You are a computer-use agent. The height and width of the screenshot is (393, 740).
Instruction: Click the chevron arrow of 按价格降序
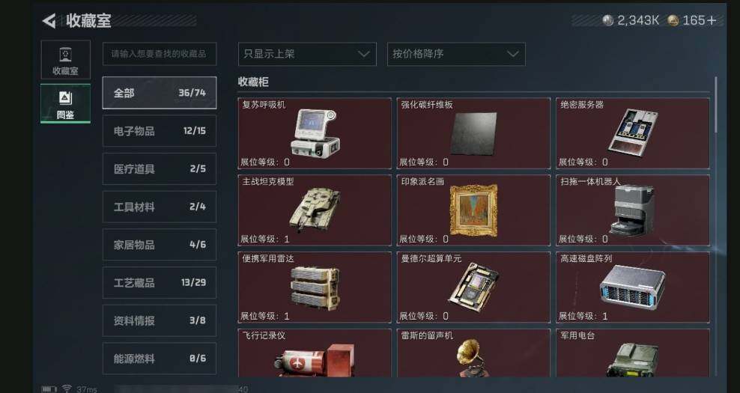512,54
